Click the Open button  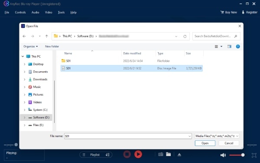click(205, 143)
